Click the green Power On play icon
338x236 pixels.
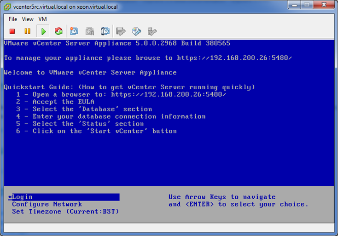(x=43, y=31)
